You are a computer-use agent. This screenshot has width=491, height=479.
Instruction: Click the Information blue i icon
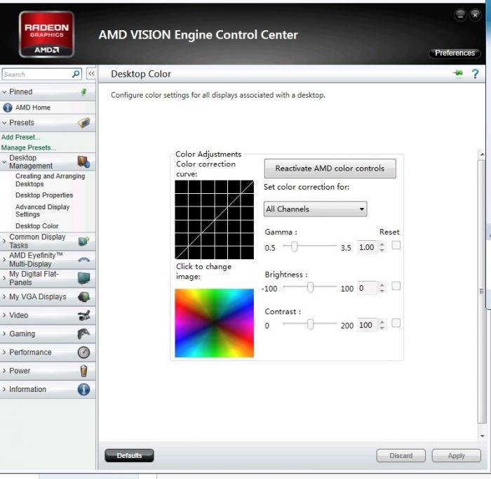83,389
